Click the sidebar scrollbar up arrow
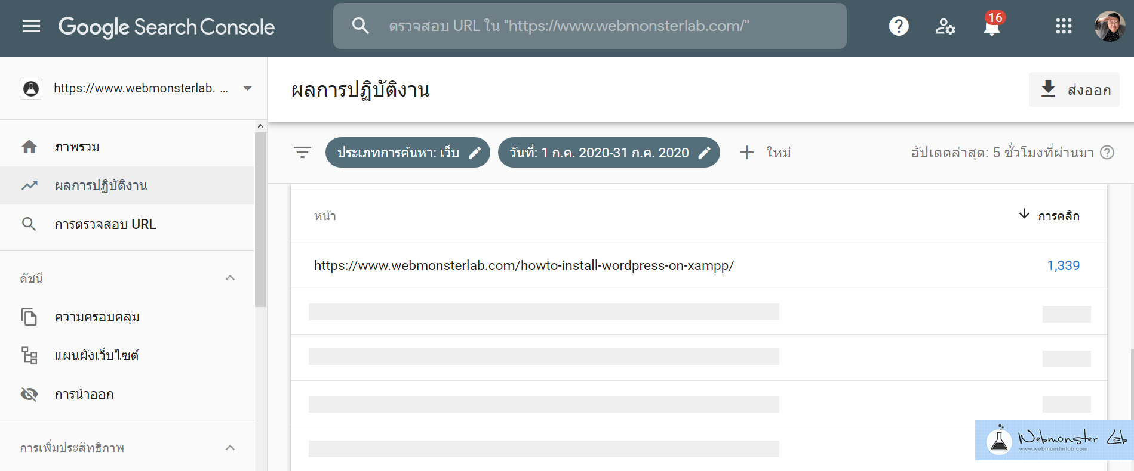1134x471 pixels. coord(260,126)
